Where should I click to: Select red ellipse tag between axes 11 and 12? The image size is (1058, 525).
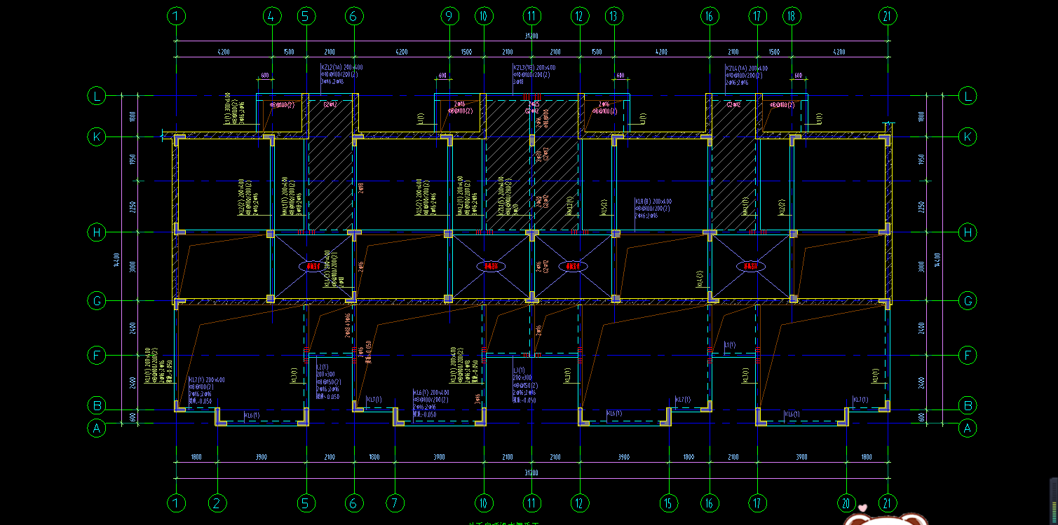[x=573, y=266]
